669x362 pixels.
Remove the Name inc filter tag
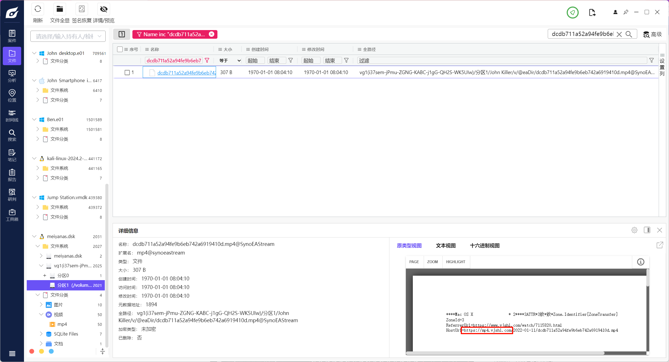212,34
